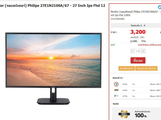Click the Kasikorn bank installment icon

click(x=116, y=84)
